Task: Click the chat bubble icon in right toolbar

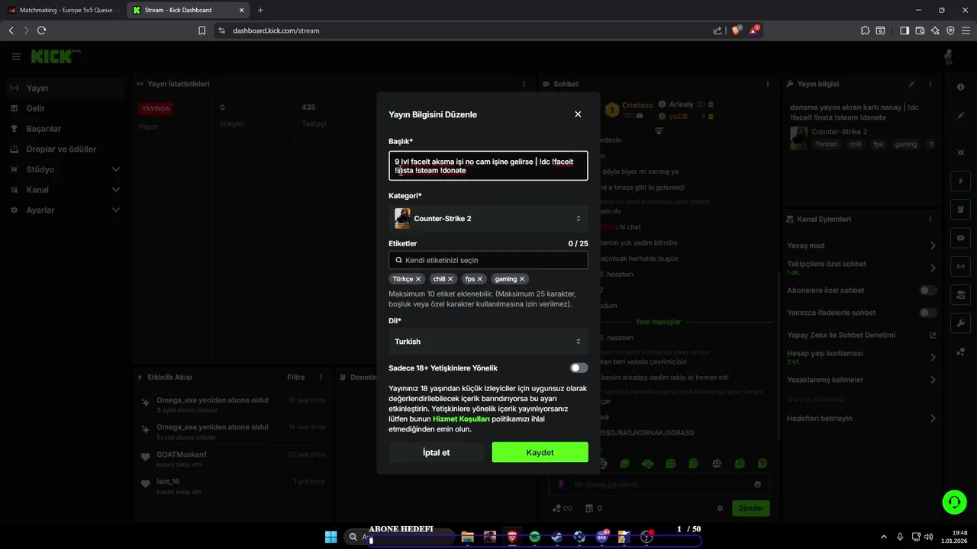Action: 960,238
